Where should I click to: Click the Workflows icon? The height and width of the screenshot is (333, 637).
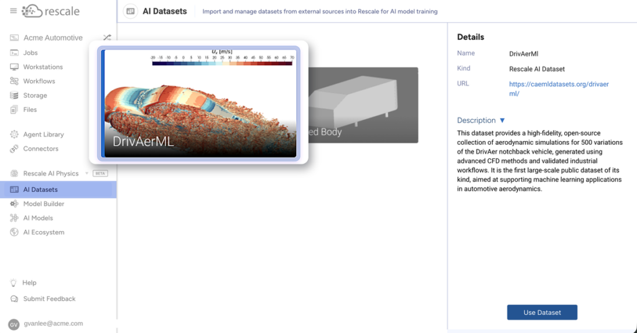14,81
